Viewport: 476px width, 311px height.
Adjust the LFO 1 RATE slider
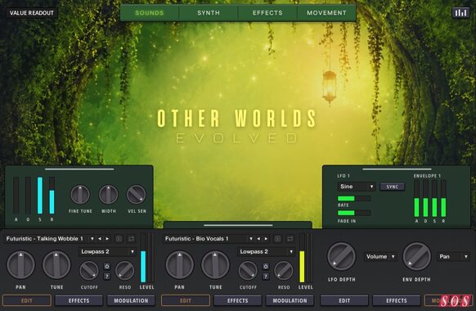click(354, 199)
